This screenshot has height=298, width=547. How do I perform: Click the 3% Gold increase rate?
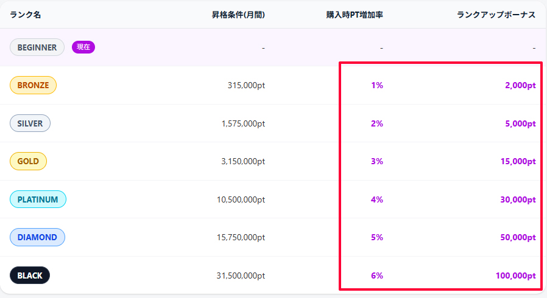pyautogui.click(x=376, y=162)
